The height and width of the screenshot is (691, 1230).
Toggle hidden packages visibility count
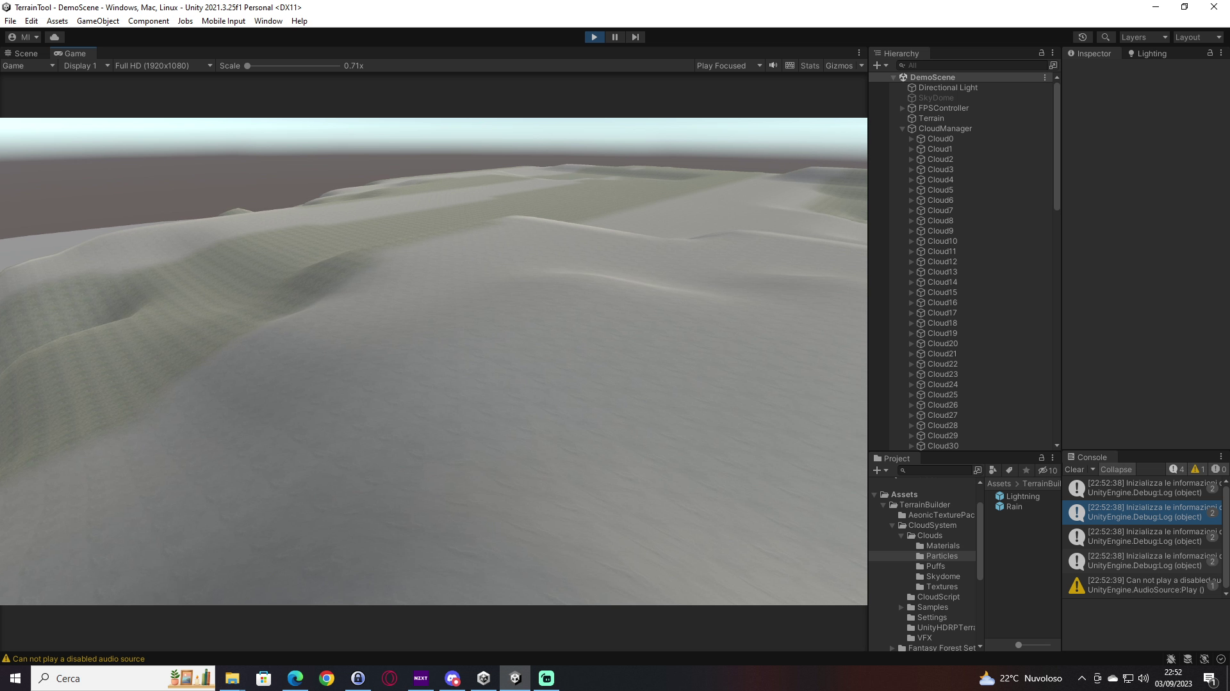1048,470
